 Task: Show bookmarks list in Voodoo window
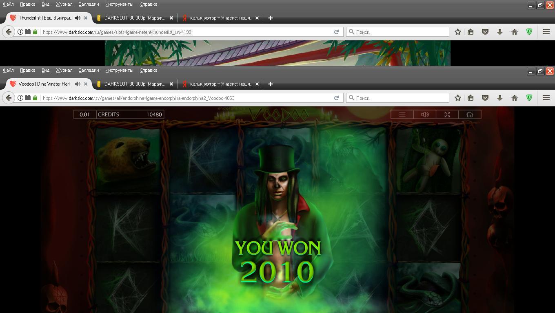click(x=471, y=98)
